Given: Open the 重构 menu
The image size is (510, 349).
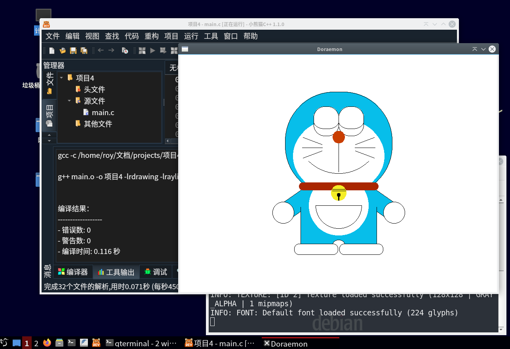Looking at the screenshot, I should pyautogui.click(x=152, y=36).
